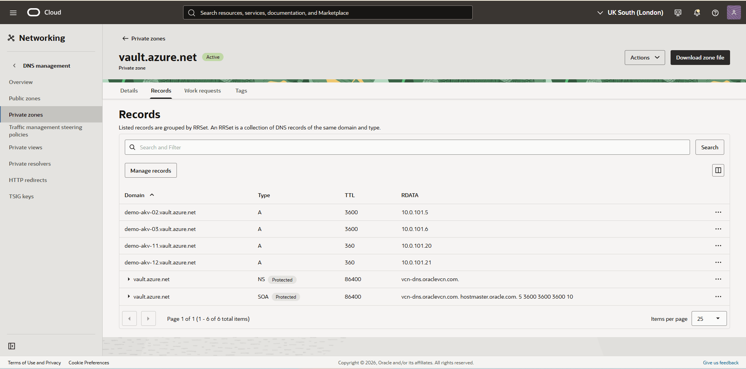Open the Help icon
Screen dimensions: 746x369
[x=715, y=12]
